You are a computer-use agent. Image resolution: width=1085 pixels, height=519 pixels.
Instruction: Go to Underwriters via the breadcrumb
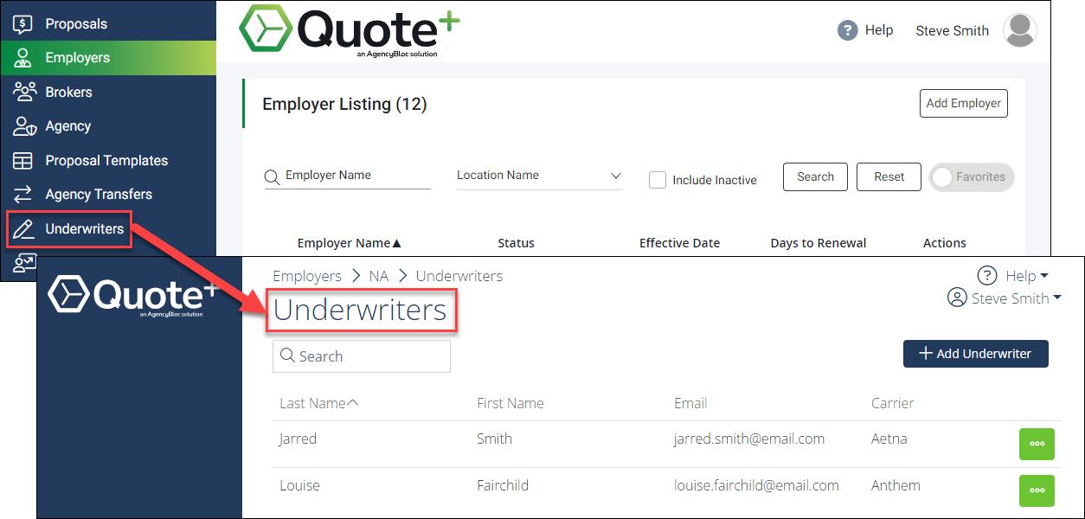click(x=459, y=275)
